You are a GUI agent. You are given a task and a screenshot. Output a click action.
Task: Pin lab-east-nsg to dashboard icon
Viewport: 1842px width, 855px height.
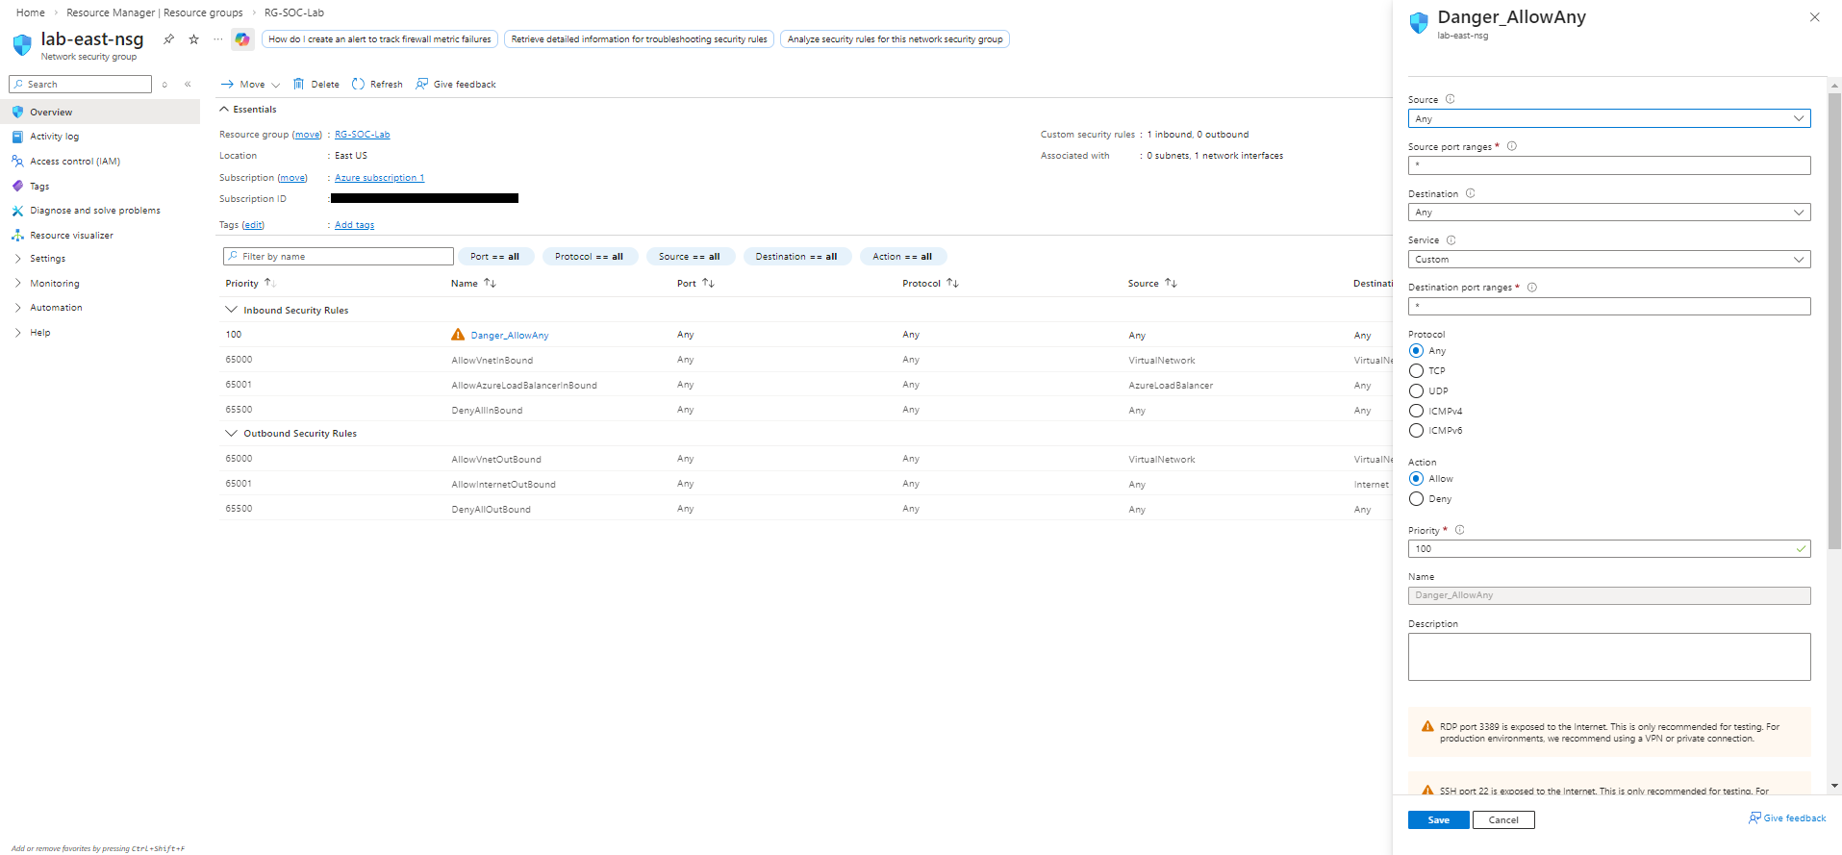tap(168, 39)
